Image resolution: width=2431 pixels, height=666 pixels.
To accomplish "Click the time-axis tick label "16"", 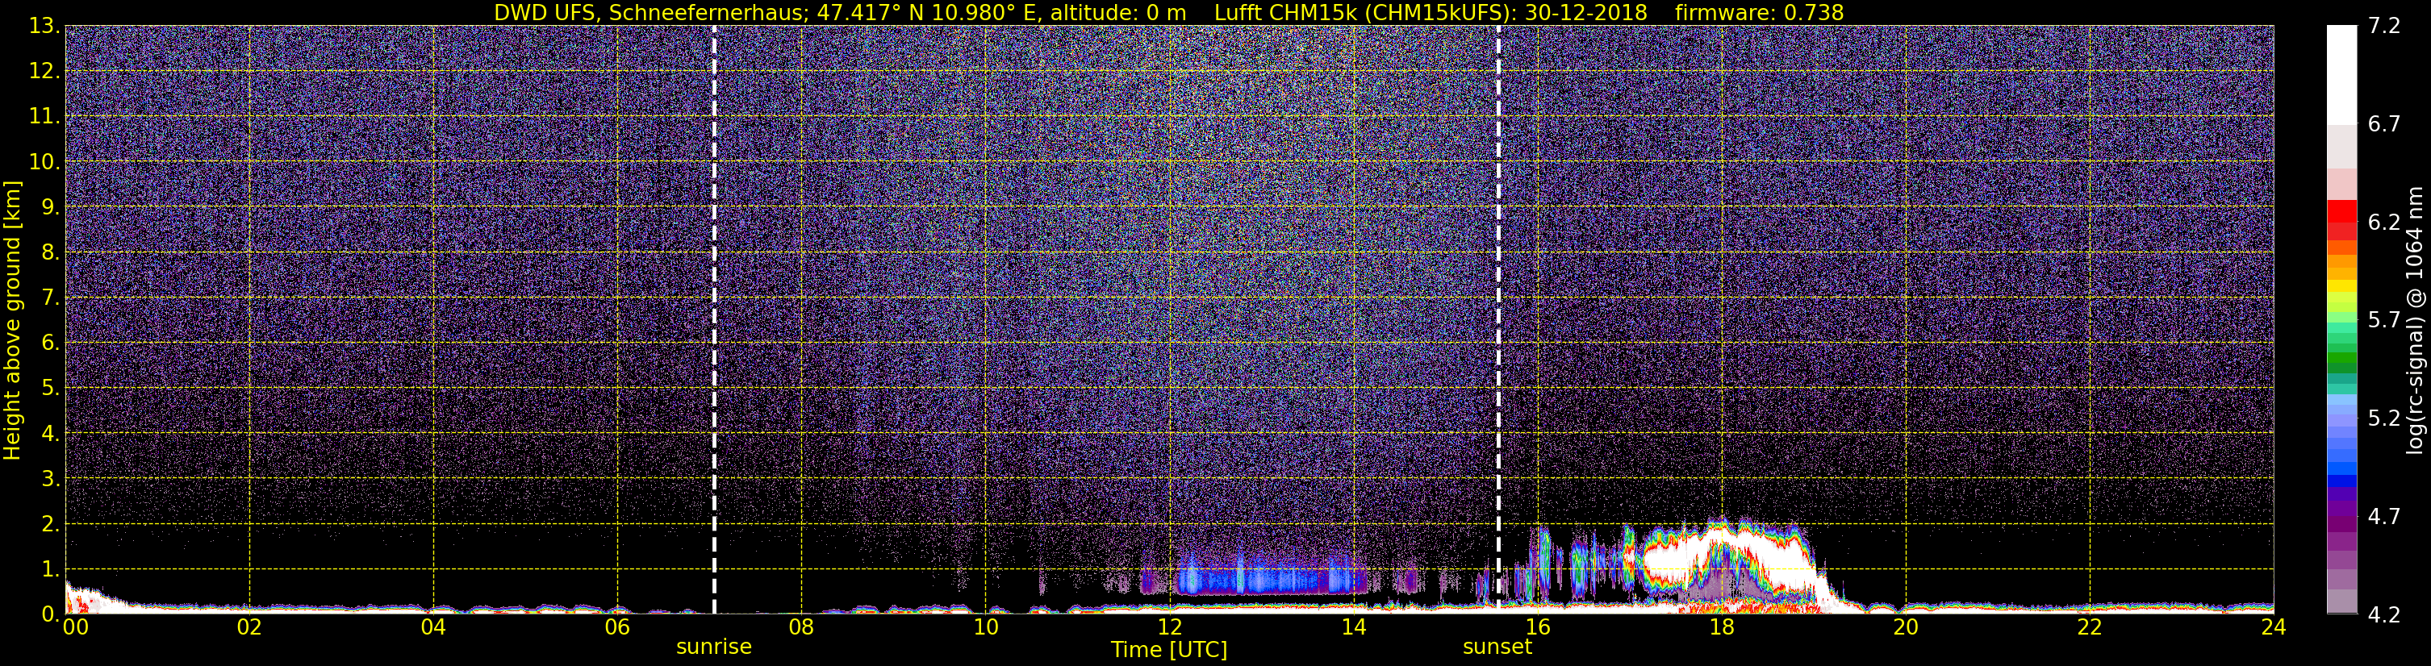I will point(1537,628).
